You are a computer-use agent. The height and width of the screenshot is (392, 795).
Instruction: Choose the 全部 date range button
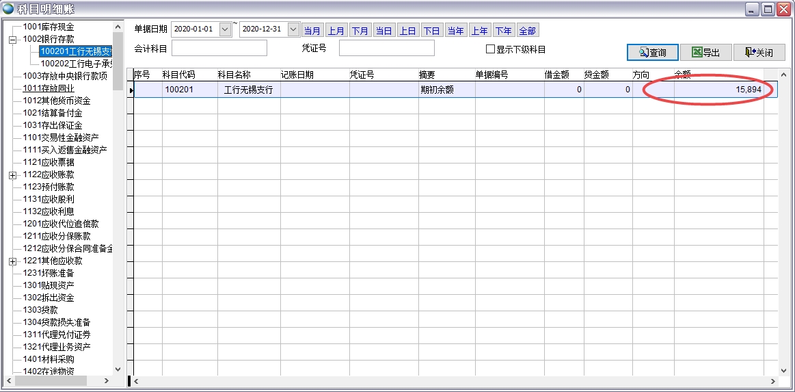527,31
